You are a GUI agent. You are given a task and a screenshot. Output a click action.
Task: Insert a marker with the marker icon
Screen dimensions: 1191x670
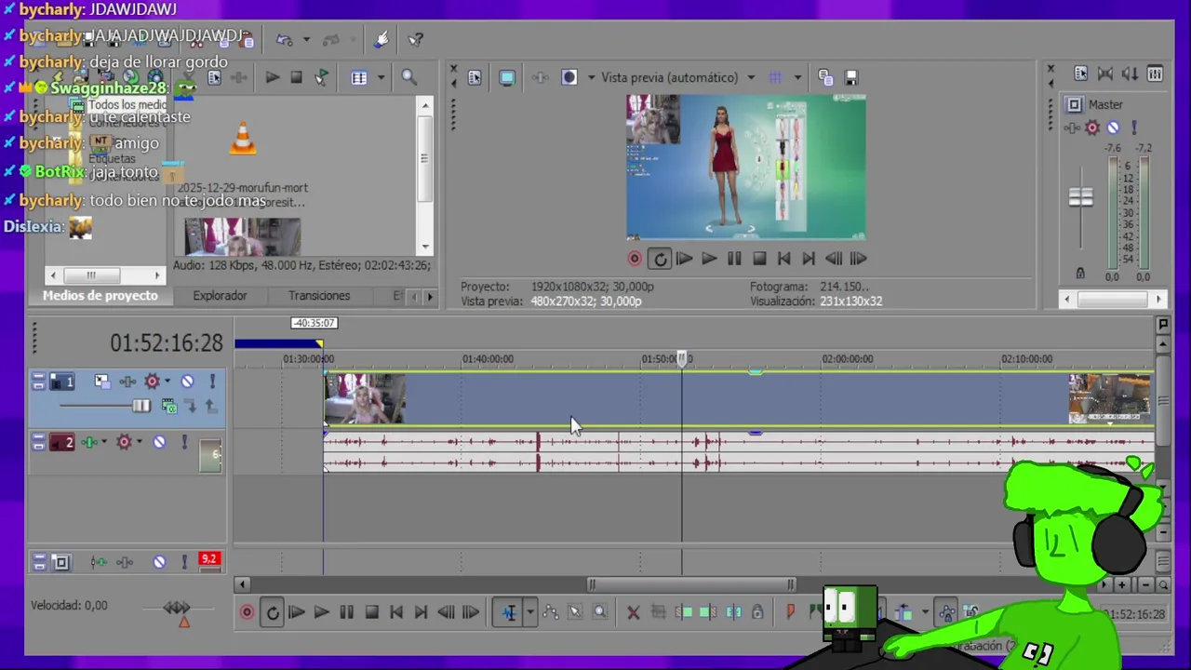(x=790, y=612)
